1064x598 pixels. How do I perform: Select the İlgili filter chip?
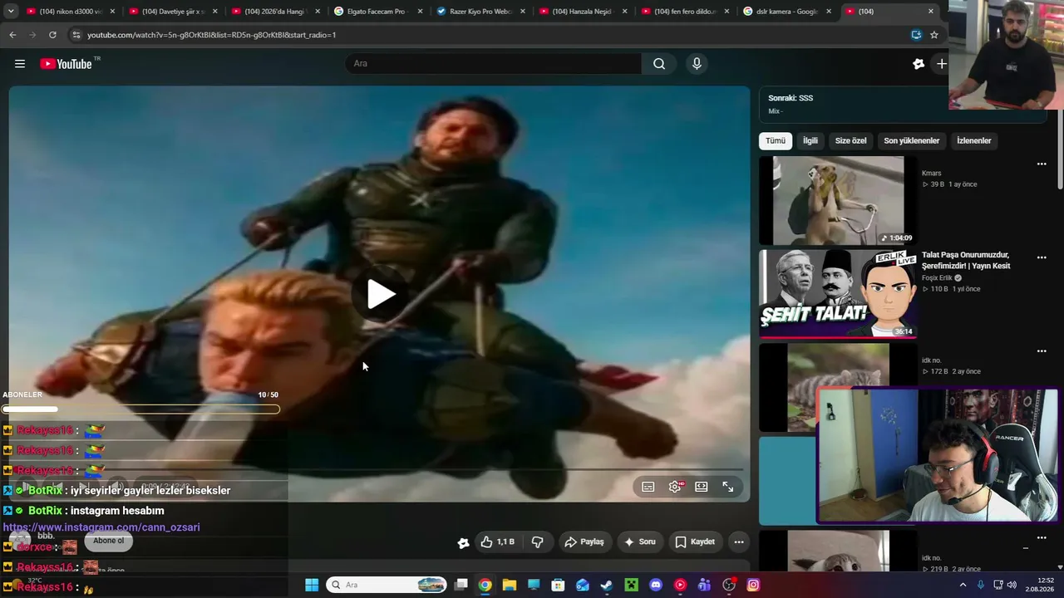pos(810,141)
